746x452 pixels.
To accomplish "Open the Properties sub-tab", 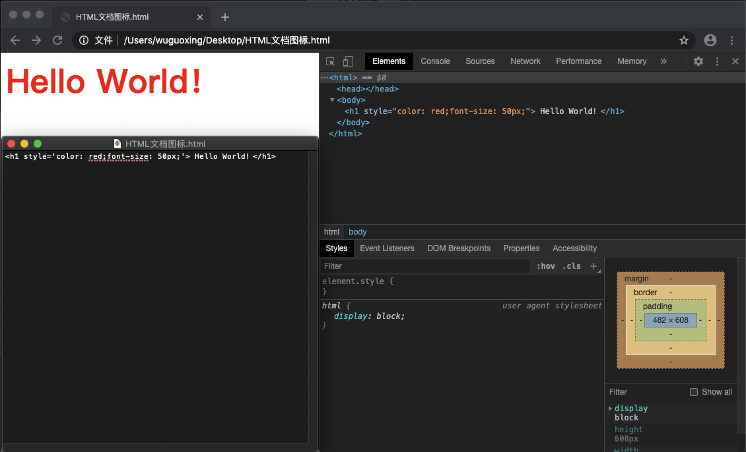I will pos(522,248).
